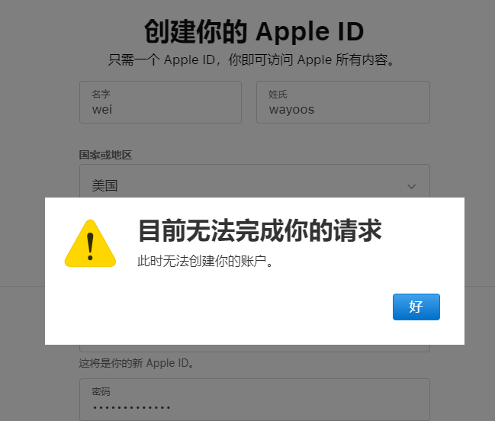The height and width of the screenshot is (421, 495).
Task: Click the dialog title 目前无法完成你的请求
Action: click(x=260, y=230)
